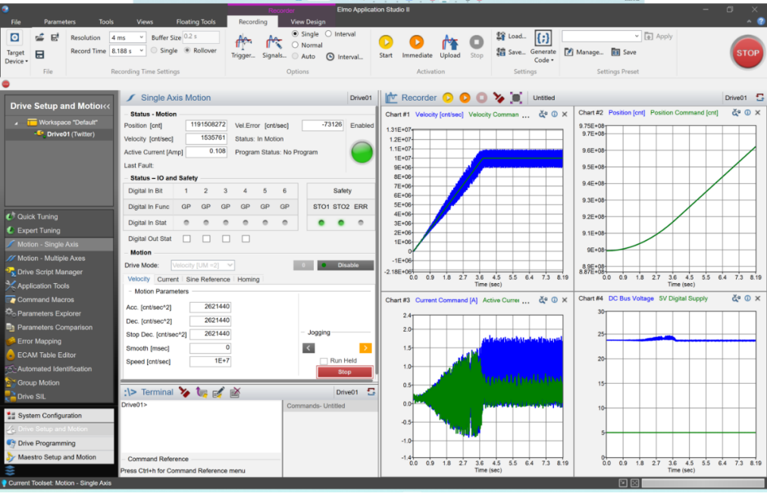Expand Chart #3 signal list ellipsis
The height and width of the screenshot is (493, 767).
click(526, 302)
